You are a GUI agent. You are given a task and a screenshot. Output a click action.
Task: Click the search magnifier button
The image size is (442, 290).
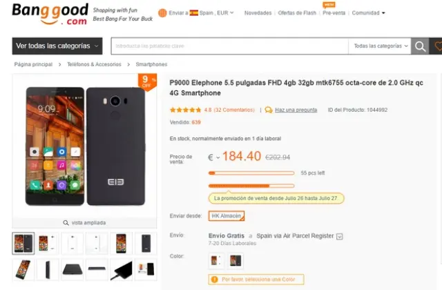(x=419, y=46)
